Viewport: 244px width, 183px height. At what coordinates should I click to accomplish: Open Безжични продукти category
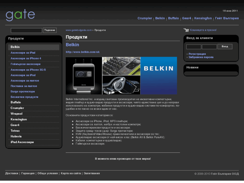25,97
